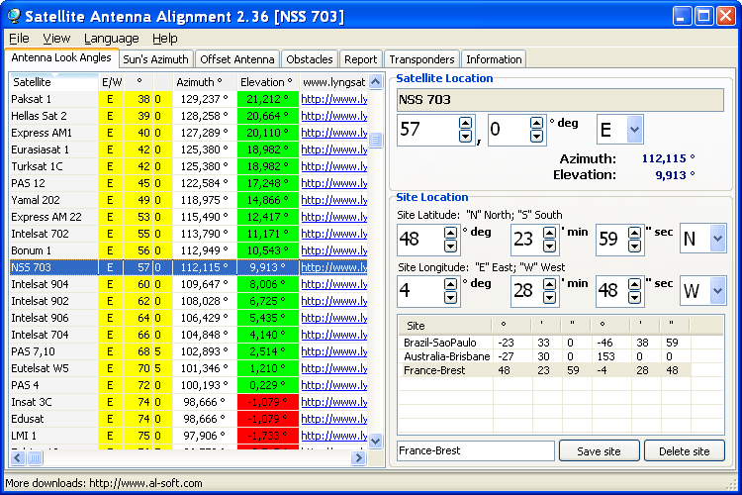Sort by the Satellite column header
The width and height of the screenshot is (742, 495).
[53, 82]
